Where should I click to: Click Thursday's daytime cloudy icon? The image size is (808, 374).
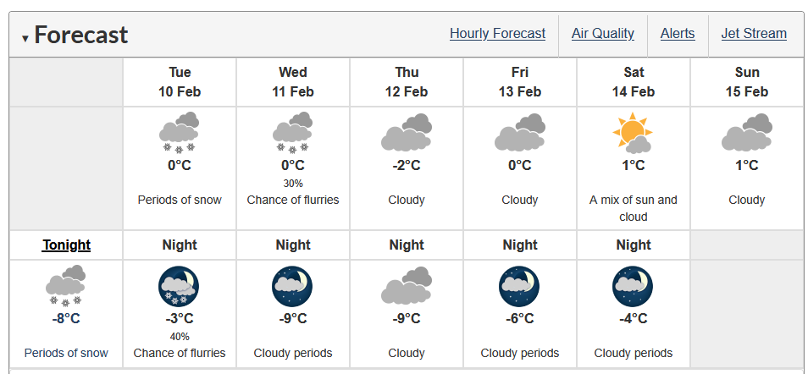click(407, 133)
